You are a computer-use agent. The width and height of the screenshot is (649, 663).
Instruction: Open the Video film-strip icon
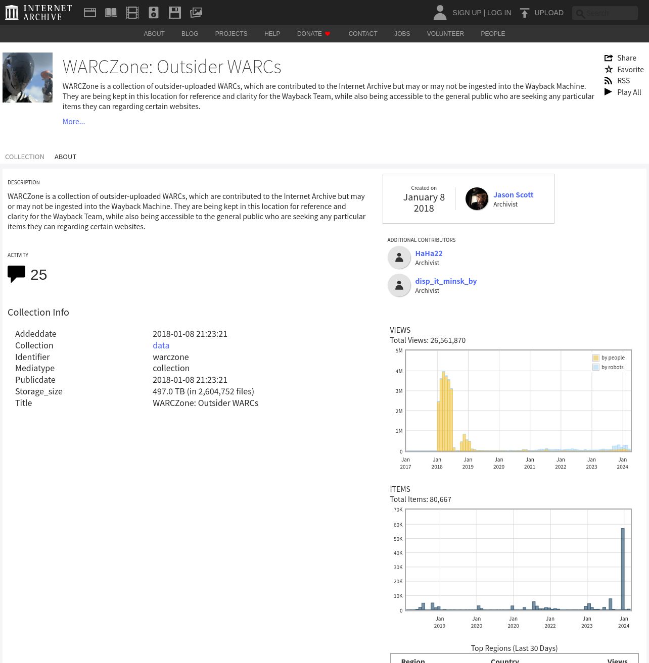pyautogui.click(x=132, y=13)
